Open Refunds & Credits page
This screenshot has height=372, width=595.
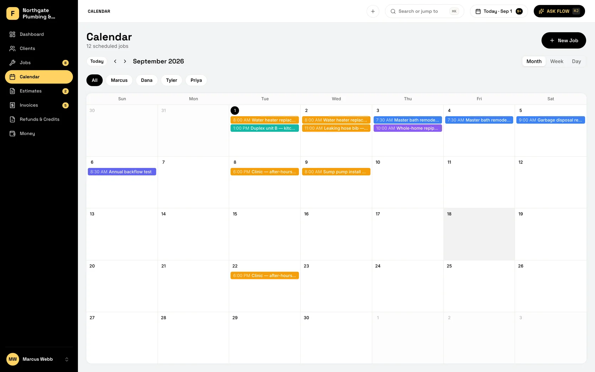click(39, 119)
